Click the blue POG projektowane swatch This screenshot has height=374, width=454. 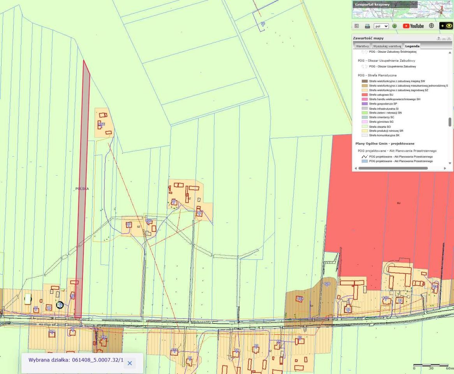(364, 161)
